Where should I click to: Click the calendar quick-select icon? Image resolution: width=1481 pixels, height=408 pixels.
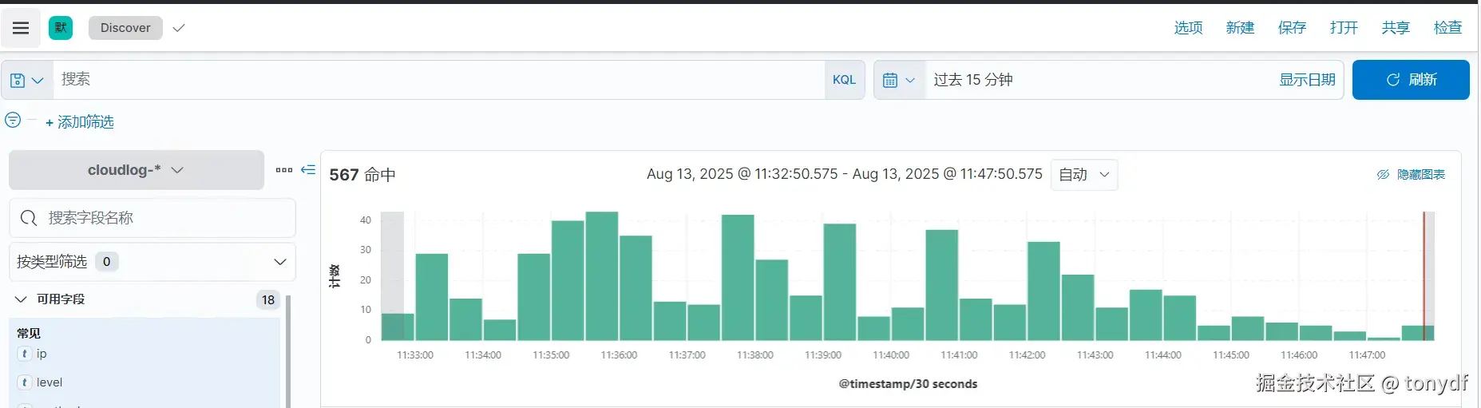(x=899, y=80)
